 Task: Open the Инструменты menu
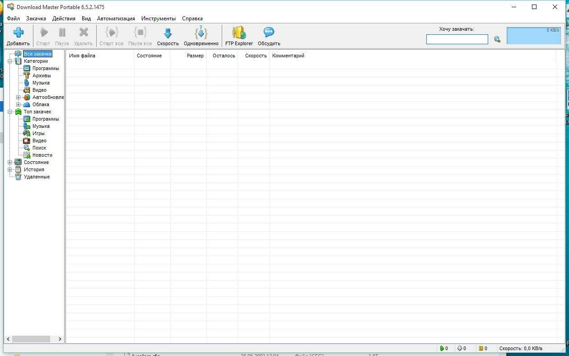coord(159,19)
